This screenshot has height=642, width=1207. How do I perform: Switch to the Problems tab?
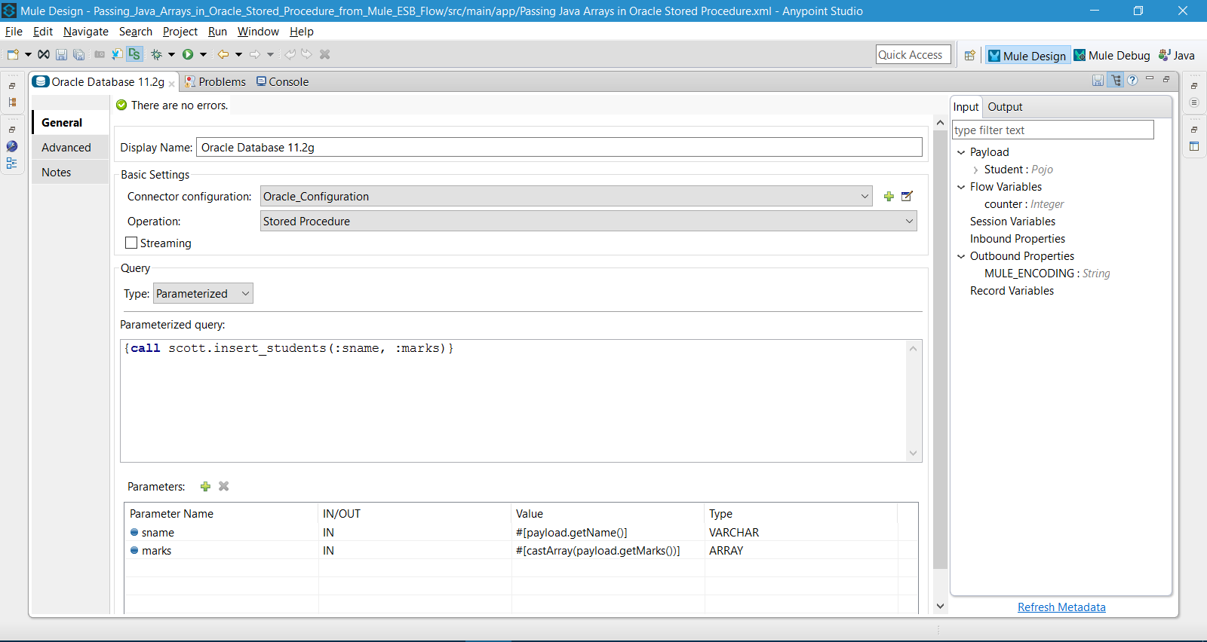216,82
